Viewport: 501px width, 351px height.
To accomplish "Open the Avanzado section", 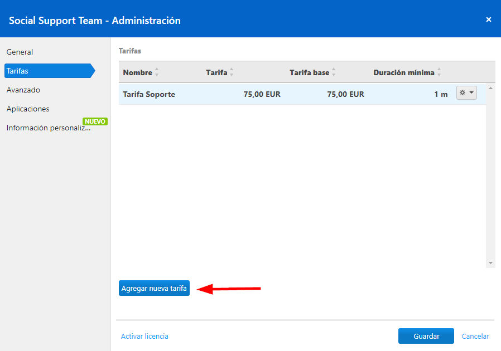I will pyautogui.click(x=23, y=90).
